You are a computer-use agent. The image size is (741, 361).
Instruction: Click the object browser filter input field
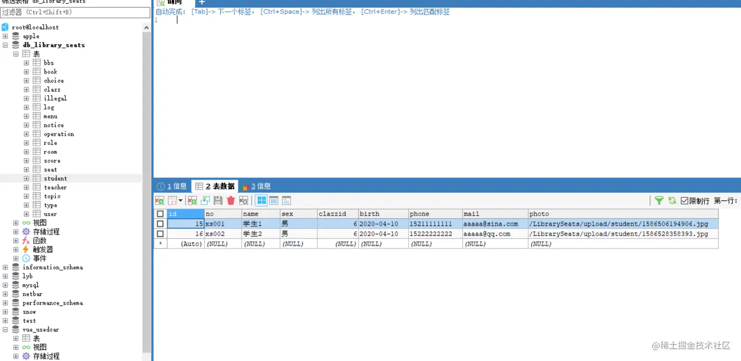click(75, 12)
